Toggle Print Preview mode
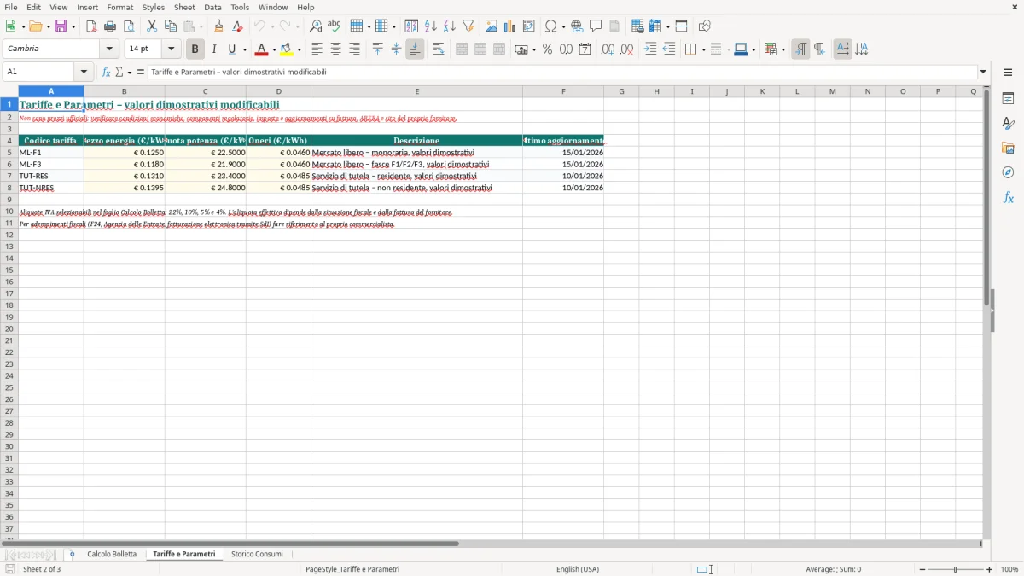 point(129,26)
